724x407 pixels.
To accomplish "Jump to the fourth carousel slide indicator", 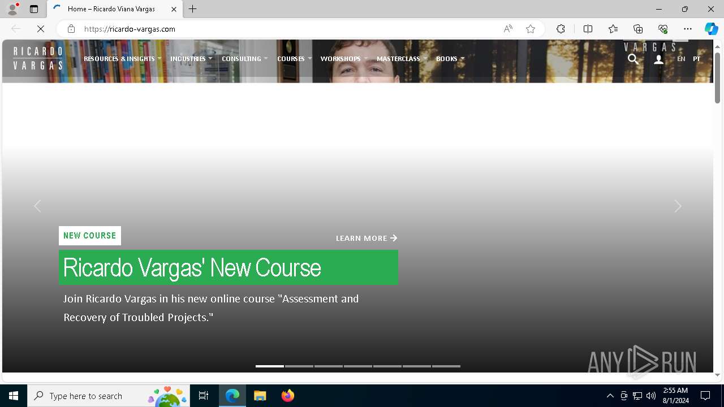I will tap(358, 366).
